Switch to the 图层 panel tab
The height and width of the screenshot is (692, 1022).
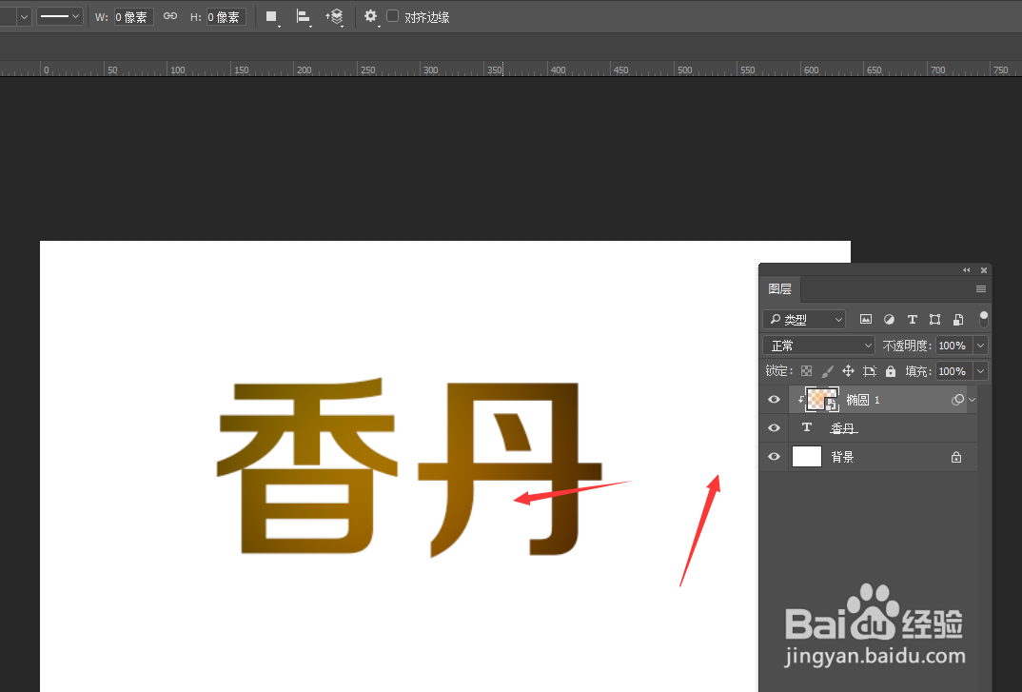tap(779, 288)
